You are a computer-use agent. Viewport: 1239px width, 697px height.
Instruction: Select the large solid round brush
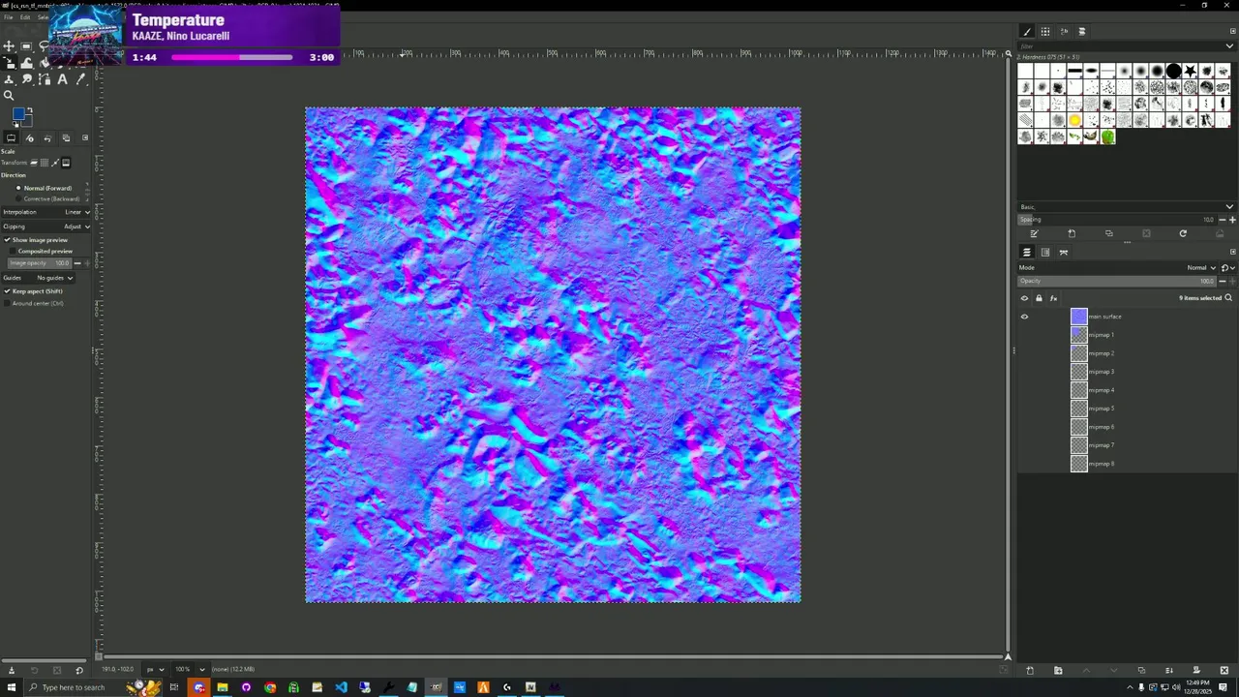[1173, 71]
